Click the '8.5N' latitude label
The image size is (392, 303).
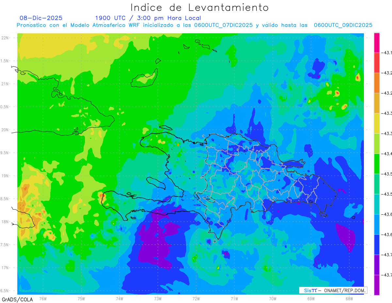pyautogui.click(x=5, y=199)
